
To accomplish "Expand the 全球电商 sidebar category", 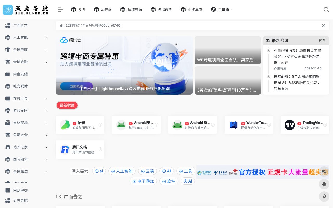I will [x=46, y=50].
